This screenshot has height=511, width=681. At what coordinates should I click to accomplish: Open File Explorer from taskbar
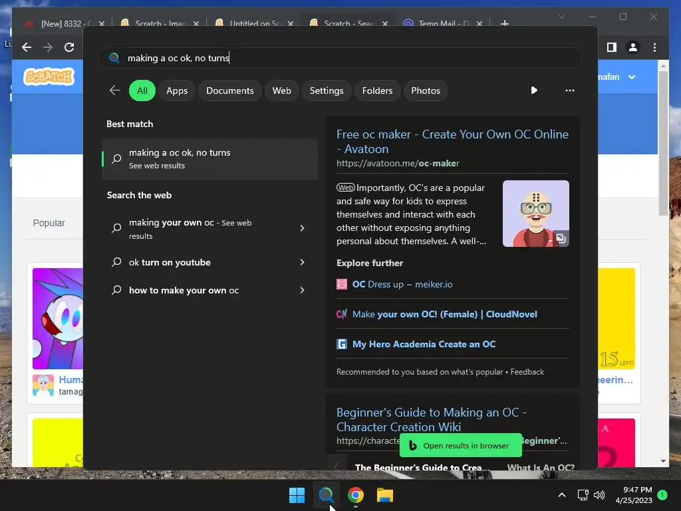[x=385, y=495]
